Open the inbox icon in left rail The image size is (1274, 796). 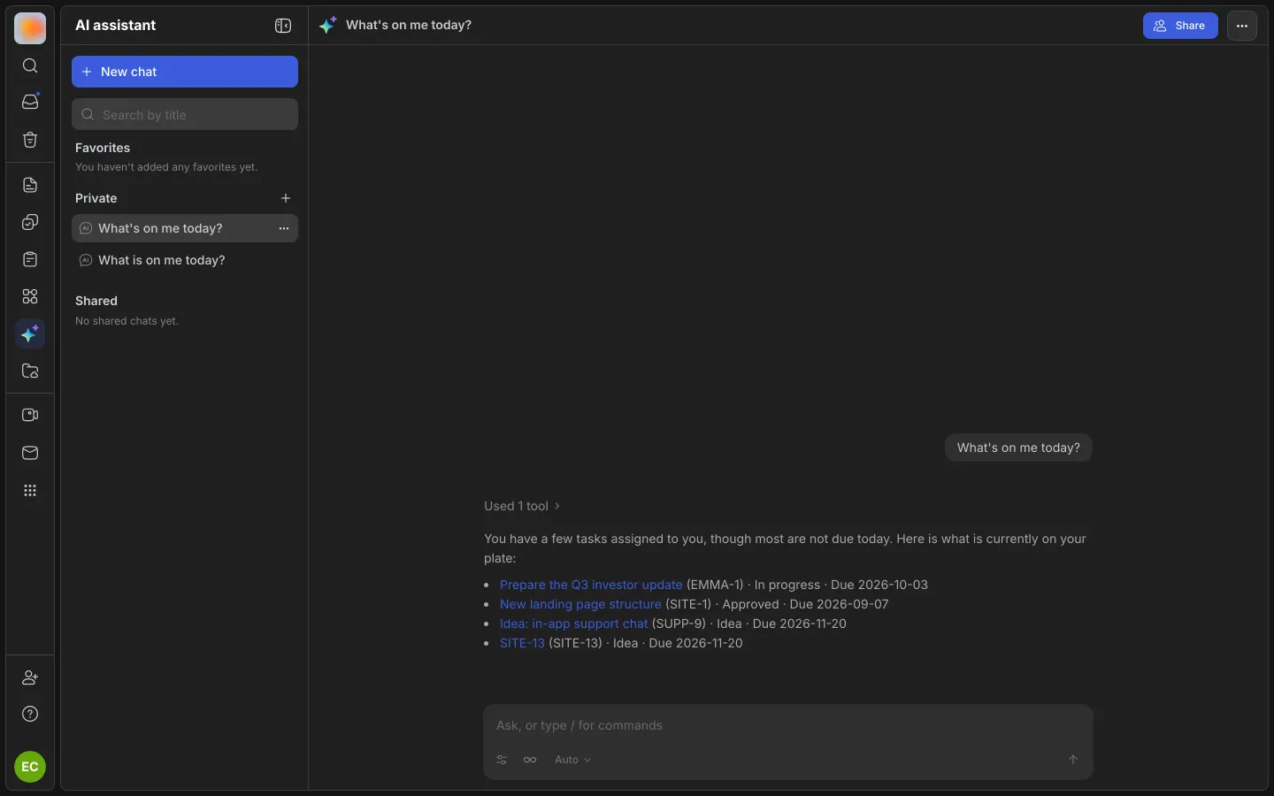pos(30,102)
